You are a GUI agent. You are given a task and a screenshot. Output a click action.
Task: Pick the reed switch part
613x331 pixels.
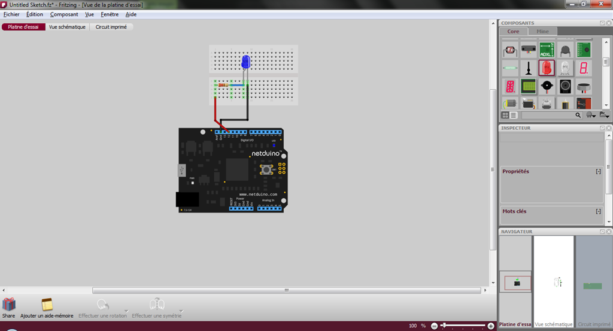point(510,68)
